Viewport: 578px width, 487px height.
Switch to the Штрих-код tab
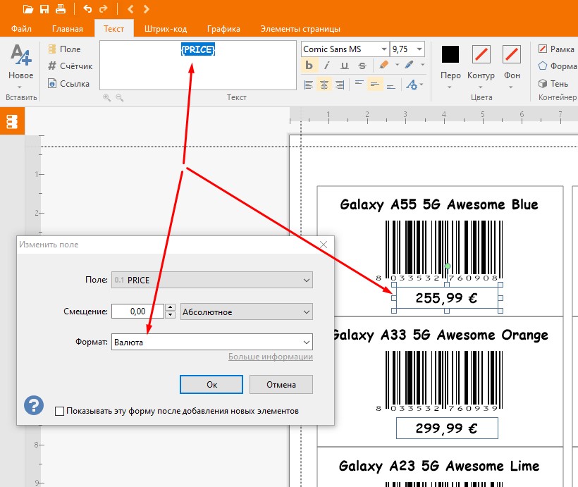pos(166,29)
